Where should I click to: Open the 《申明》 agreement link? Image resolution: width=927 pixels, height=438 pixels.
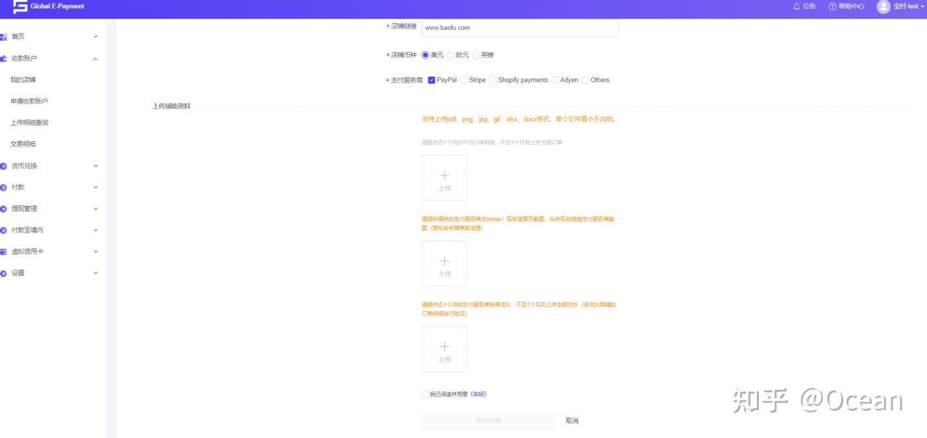click(x=477, y=394)
